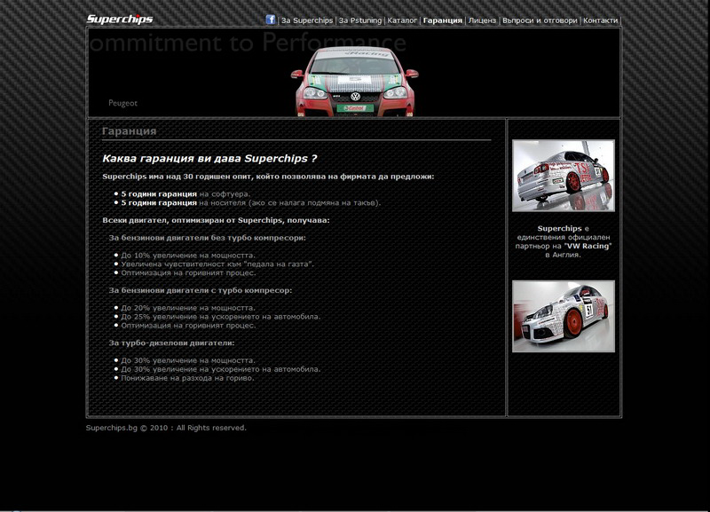The width and height of the screenshot is (710, 512).
Task: Click bullet До 30% увеличение на ускорението
Action: tap(220, 369)
